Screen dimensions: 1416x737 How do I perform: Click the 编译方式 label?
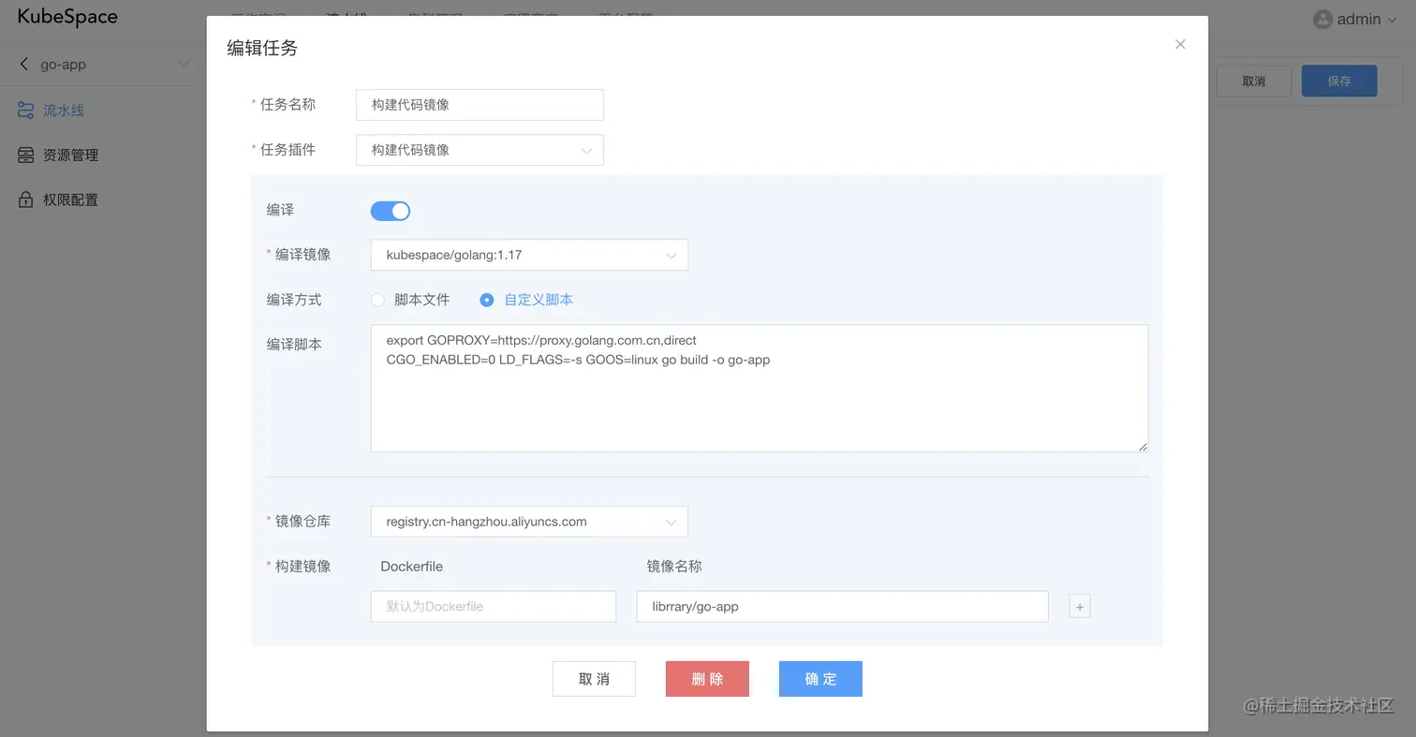tap(294, 300)
